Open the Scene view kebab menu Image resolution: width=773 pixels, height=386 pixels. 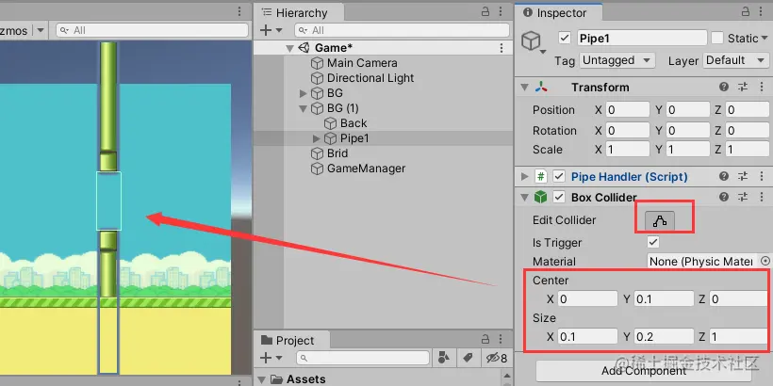tap(239, 12)
